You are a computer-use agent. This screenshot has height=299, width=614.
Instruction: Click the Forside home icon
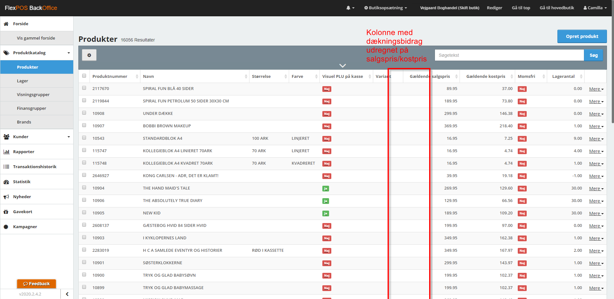6,24
